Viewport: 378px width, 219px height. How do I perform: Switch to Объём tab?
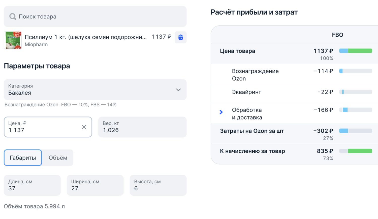click(x=58, y=158)
